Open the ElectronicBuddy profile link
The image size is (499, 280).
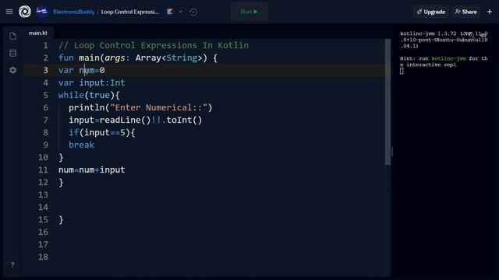[x=74, y=12]
